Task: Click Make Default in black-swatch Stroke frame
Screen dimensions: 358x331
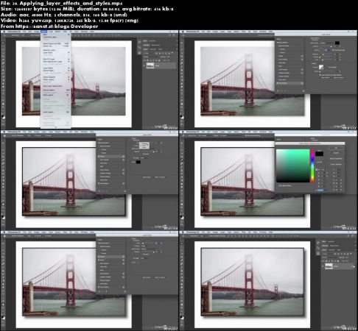Action: [147, 177]
